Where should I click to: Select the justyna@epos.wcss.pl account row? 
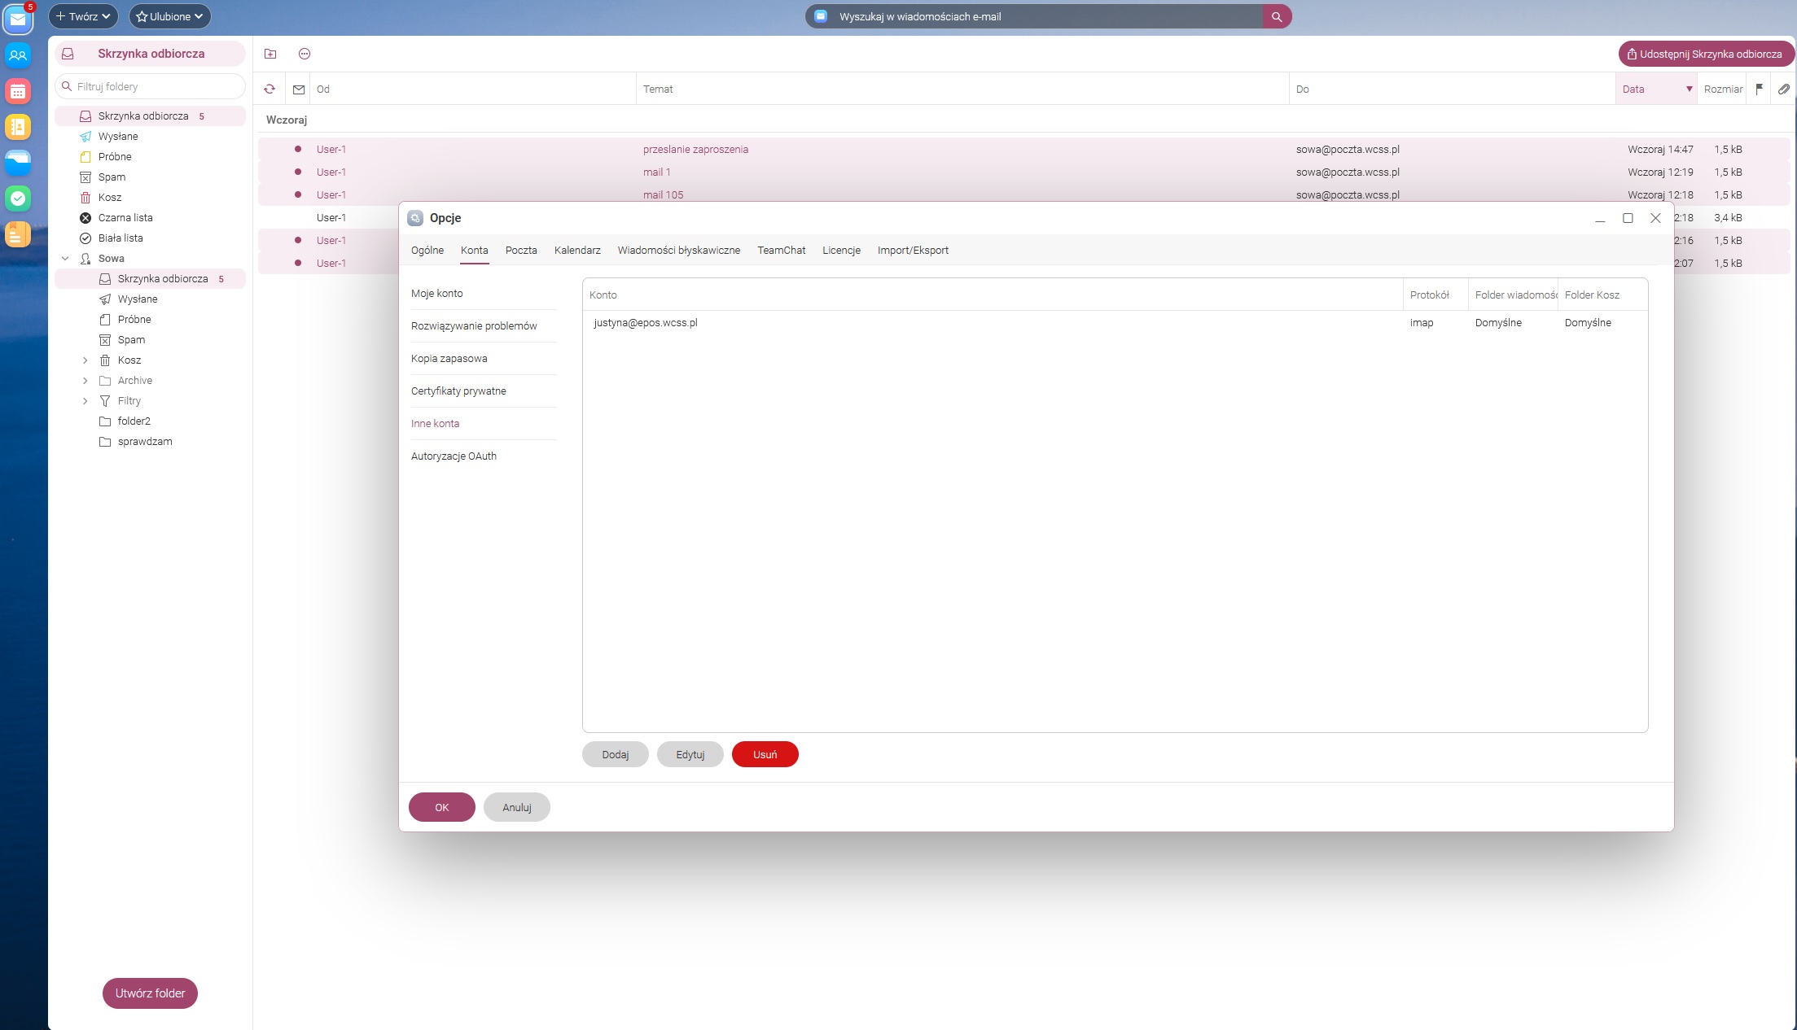coord(646,323)
